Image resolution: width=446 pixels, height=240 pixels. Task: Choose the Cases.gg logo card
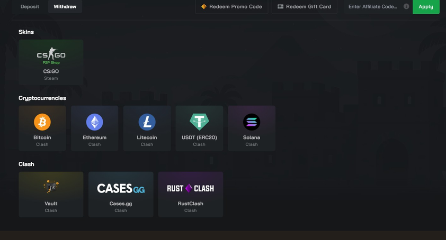(121, 194)
